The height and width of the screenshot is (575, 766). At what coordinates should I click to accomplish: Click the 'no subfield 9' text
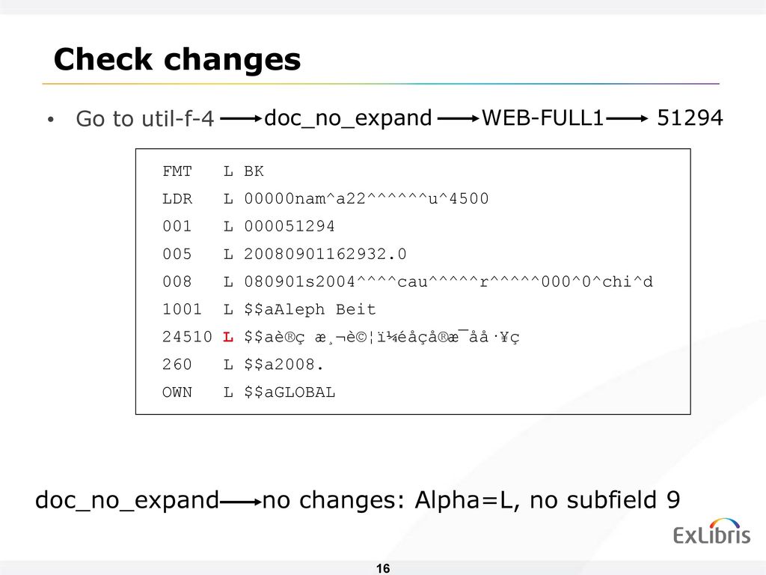point(604,499)
